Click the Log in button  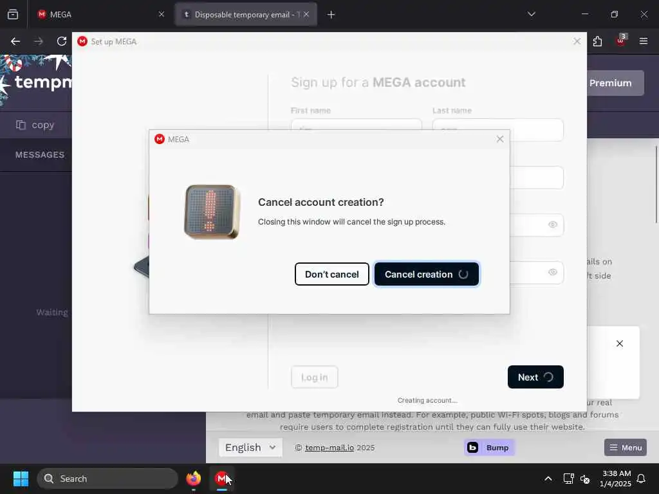click(314, 377)
